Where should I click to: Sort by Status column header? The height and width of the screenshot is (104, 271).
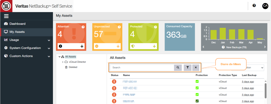(115, 75)
